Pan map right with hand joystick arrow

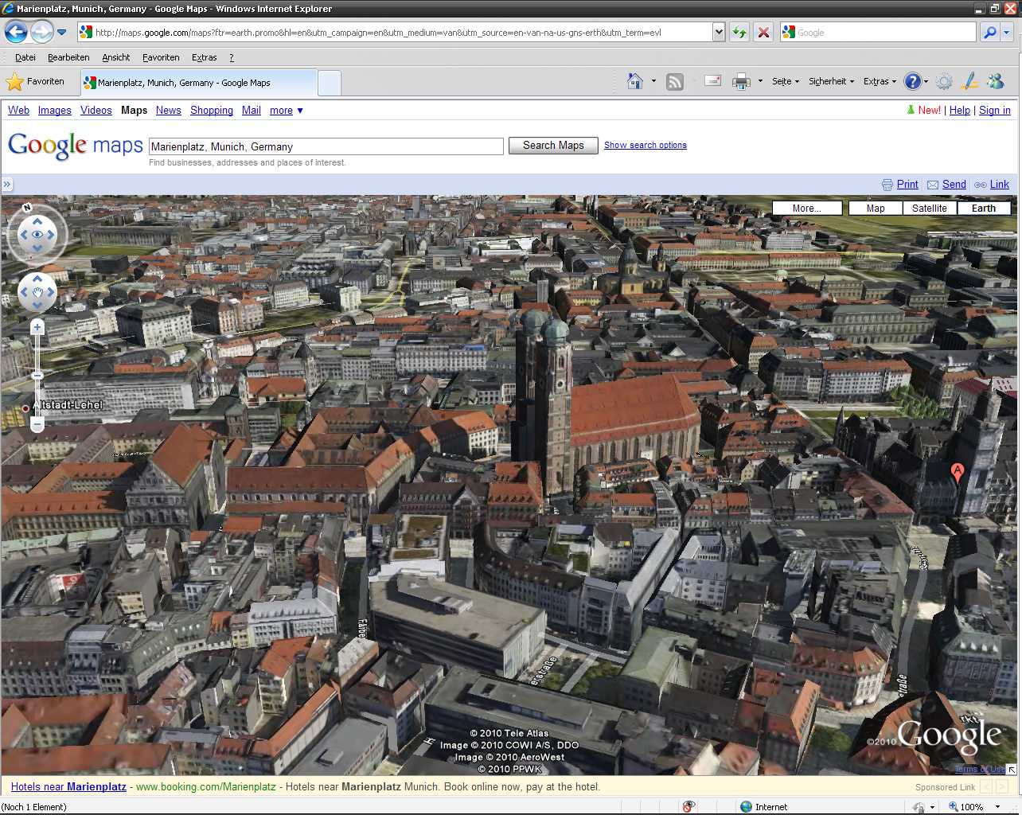coord(51,292)
